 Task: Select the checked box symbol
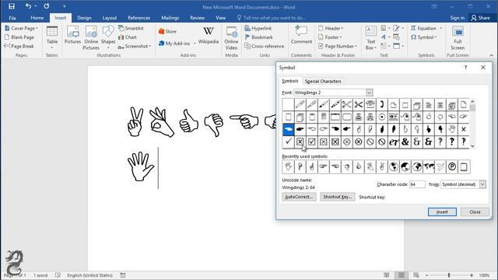[x=311, y=142]
